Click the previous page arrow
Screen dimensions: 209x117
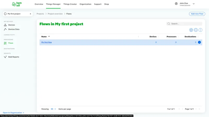pos(182,109)
